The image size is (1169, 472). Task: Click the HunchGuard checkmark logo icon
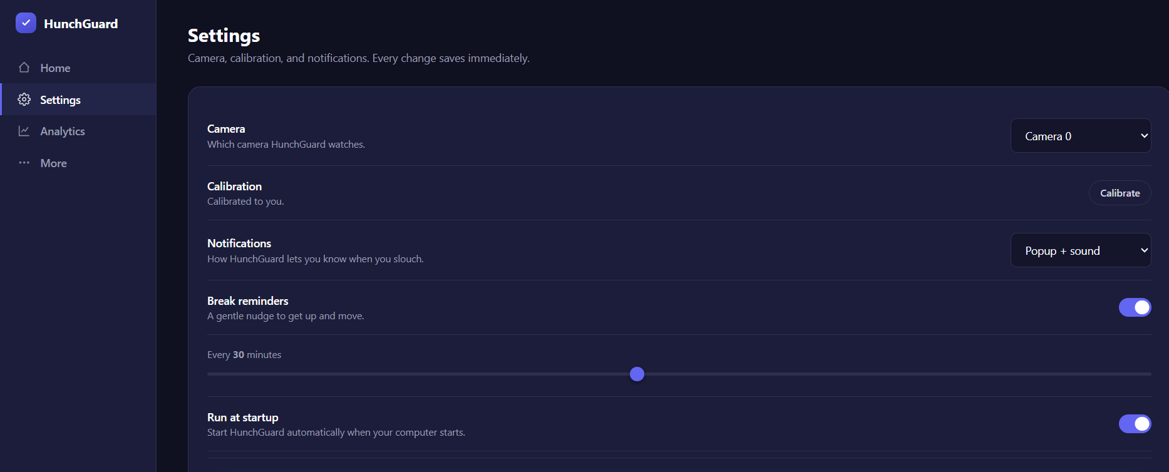[26, 23]
